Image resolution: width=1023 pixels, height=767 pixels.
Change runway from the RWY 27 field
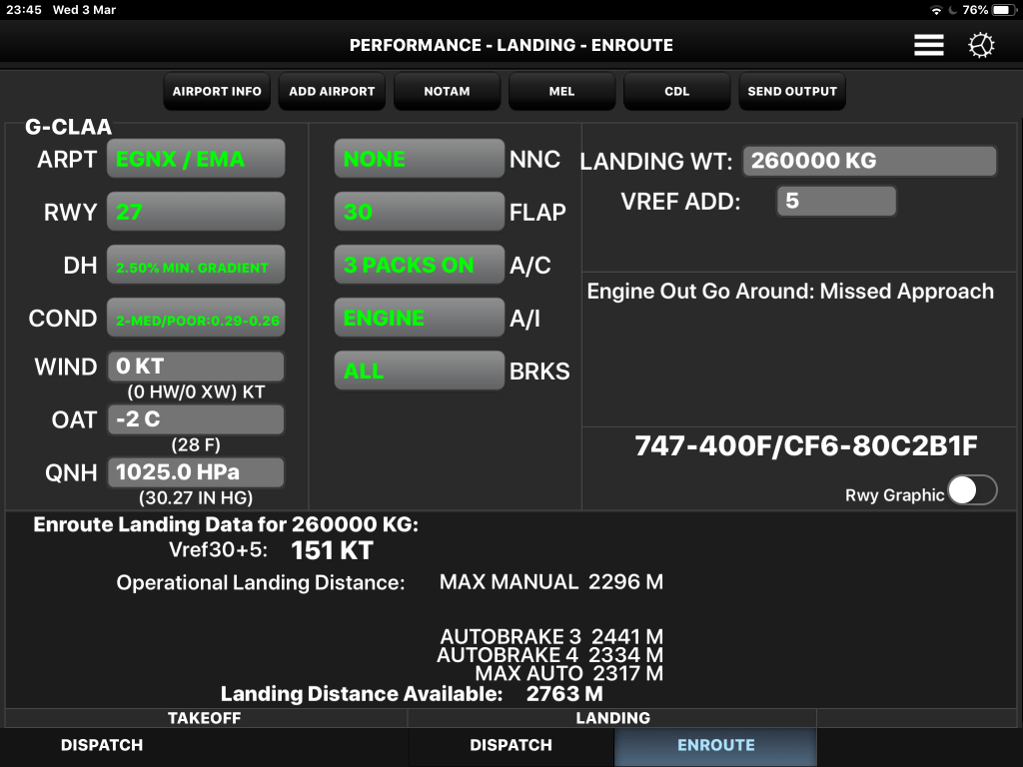[196, 212]
